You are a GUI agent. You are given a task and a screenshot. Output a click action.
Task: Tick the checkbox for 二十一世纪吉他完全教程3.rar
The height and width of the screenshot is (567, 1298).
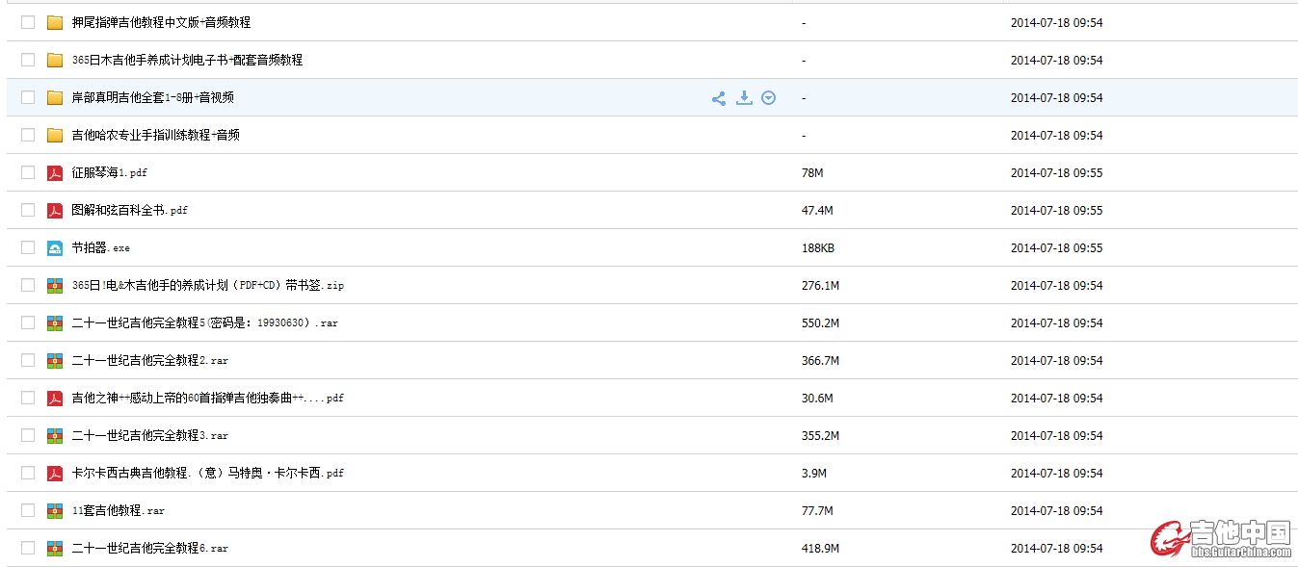coord(28,435)
